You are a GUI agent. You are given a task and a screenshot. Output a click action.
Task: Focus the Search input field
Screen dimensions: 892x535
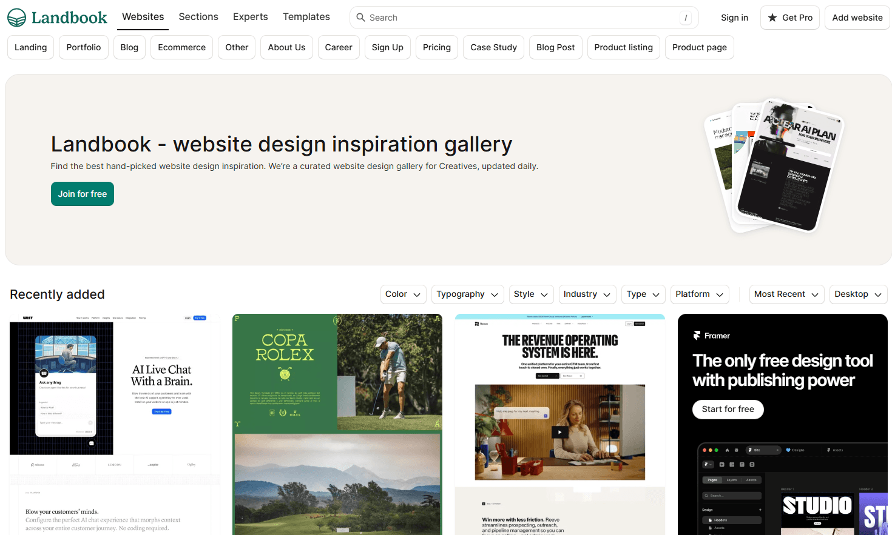[x=524, y=18]
